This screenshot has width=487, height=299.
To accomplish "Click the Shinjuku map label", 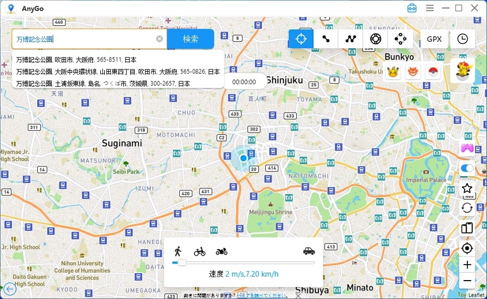I will (x=285, y=80).
